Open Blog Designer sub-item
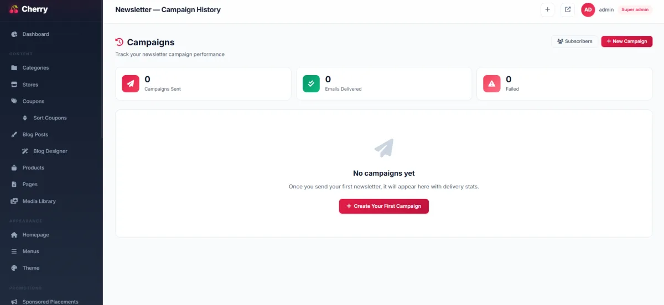 click(x=51, y=151)
